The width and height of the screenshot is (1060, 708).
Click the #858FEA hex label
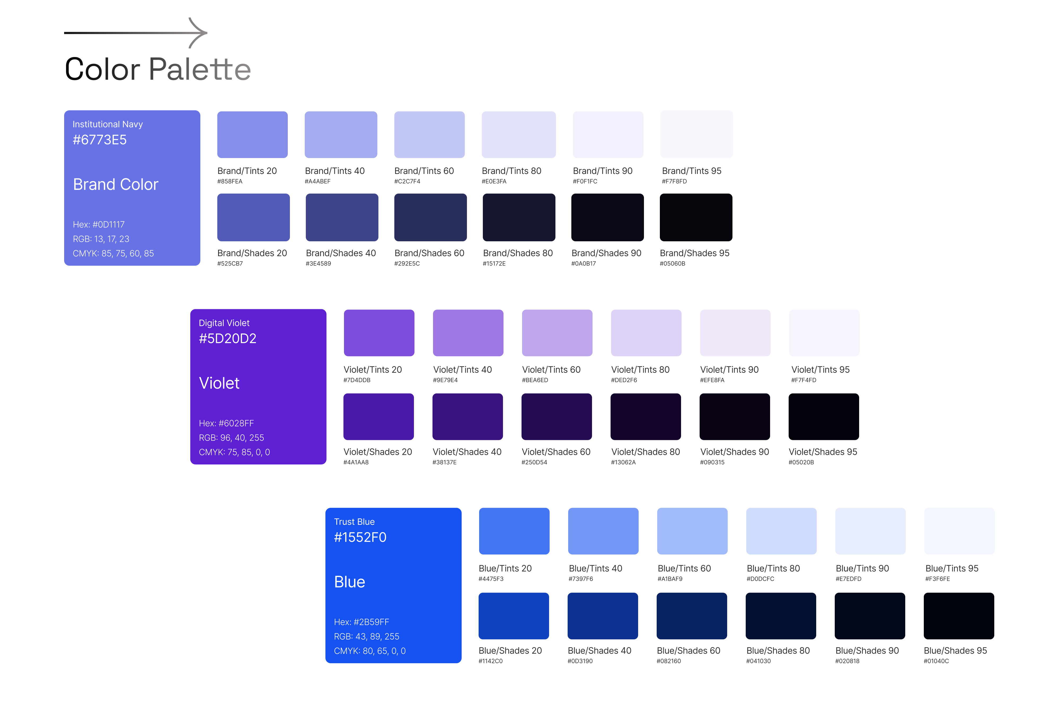[x=230, y=182]
